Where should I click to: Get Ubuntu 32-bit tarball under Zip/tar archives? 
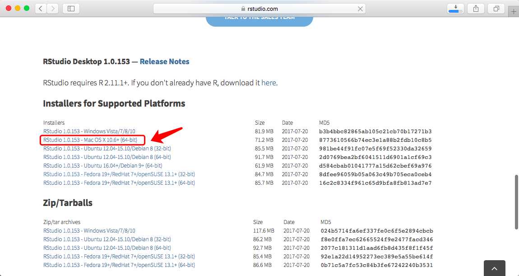point(107,239)
